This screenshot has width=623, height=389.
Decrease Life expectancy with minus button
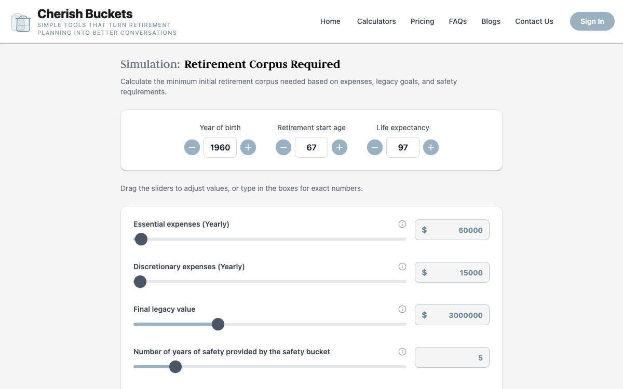pos(375,147)
